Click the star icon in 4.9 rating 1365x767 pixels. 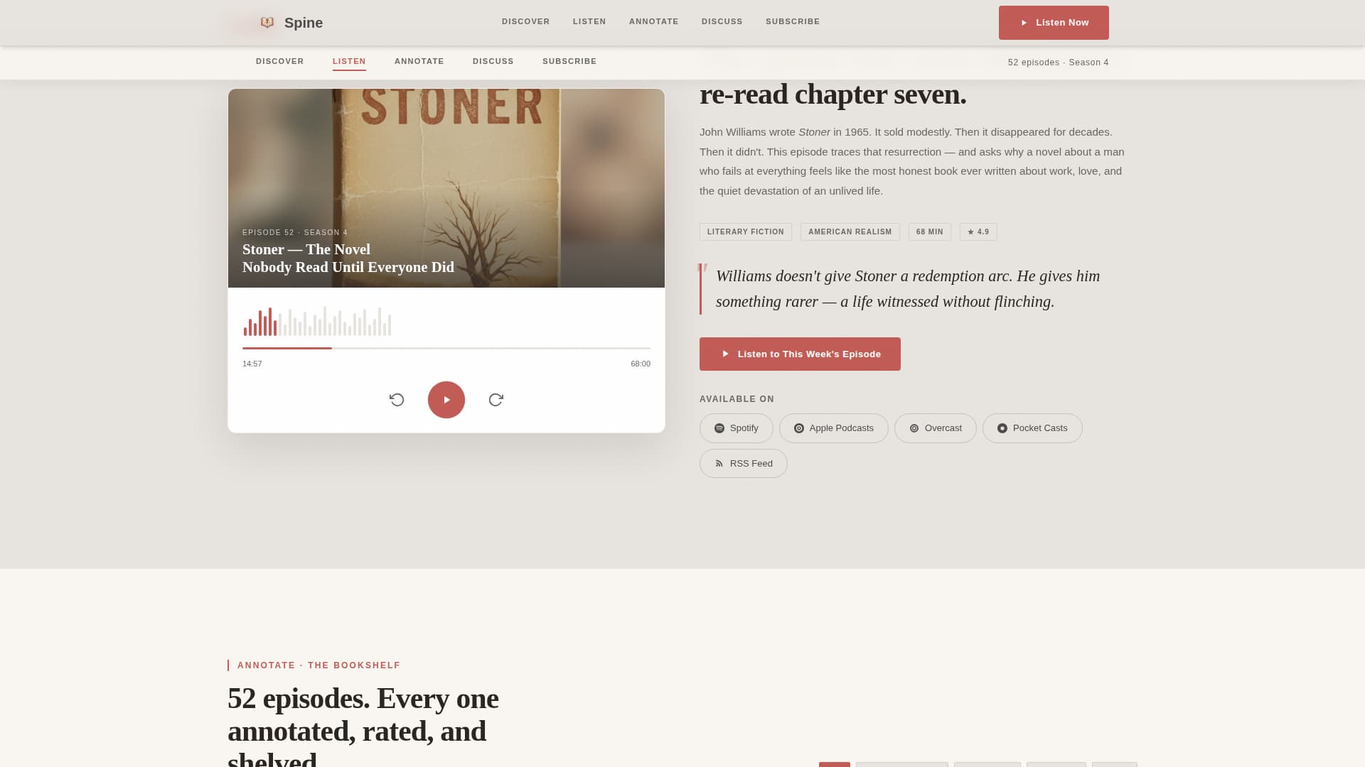[971, 232]
